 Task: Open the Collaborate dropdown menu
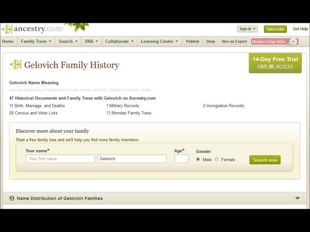point(119,42)
